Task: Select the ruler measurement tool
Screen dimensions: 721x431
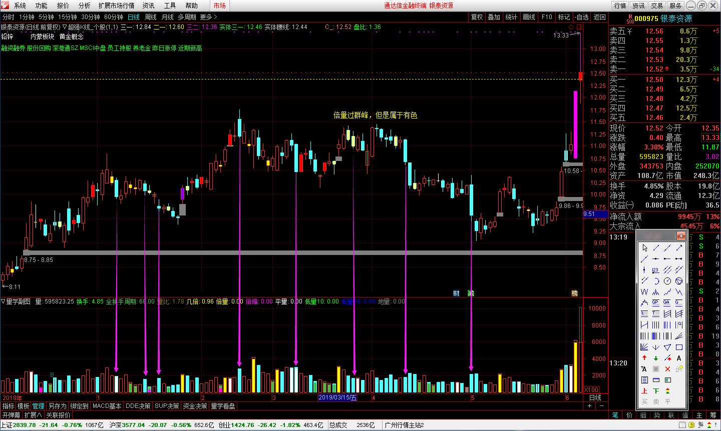Action: click(x=656, y=380)
